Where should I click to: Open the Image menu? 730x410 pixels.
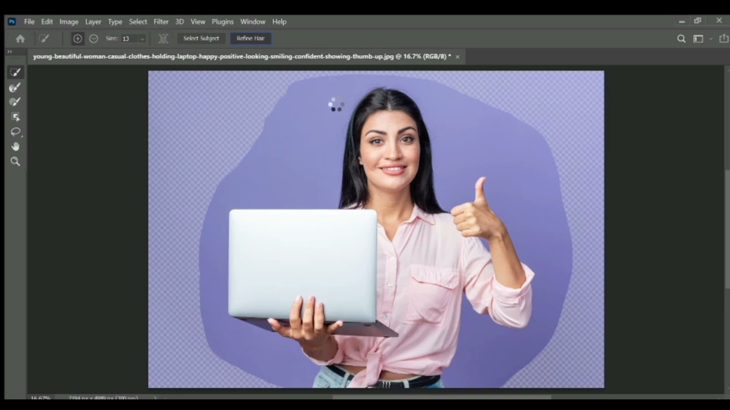pyautogui.click(x=69, y=22)
